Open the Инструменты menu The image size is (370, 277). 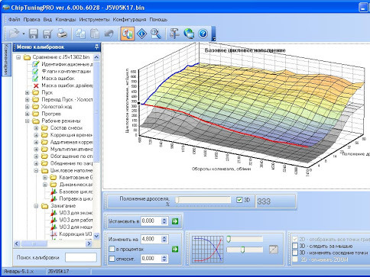[x=94, y=20]
